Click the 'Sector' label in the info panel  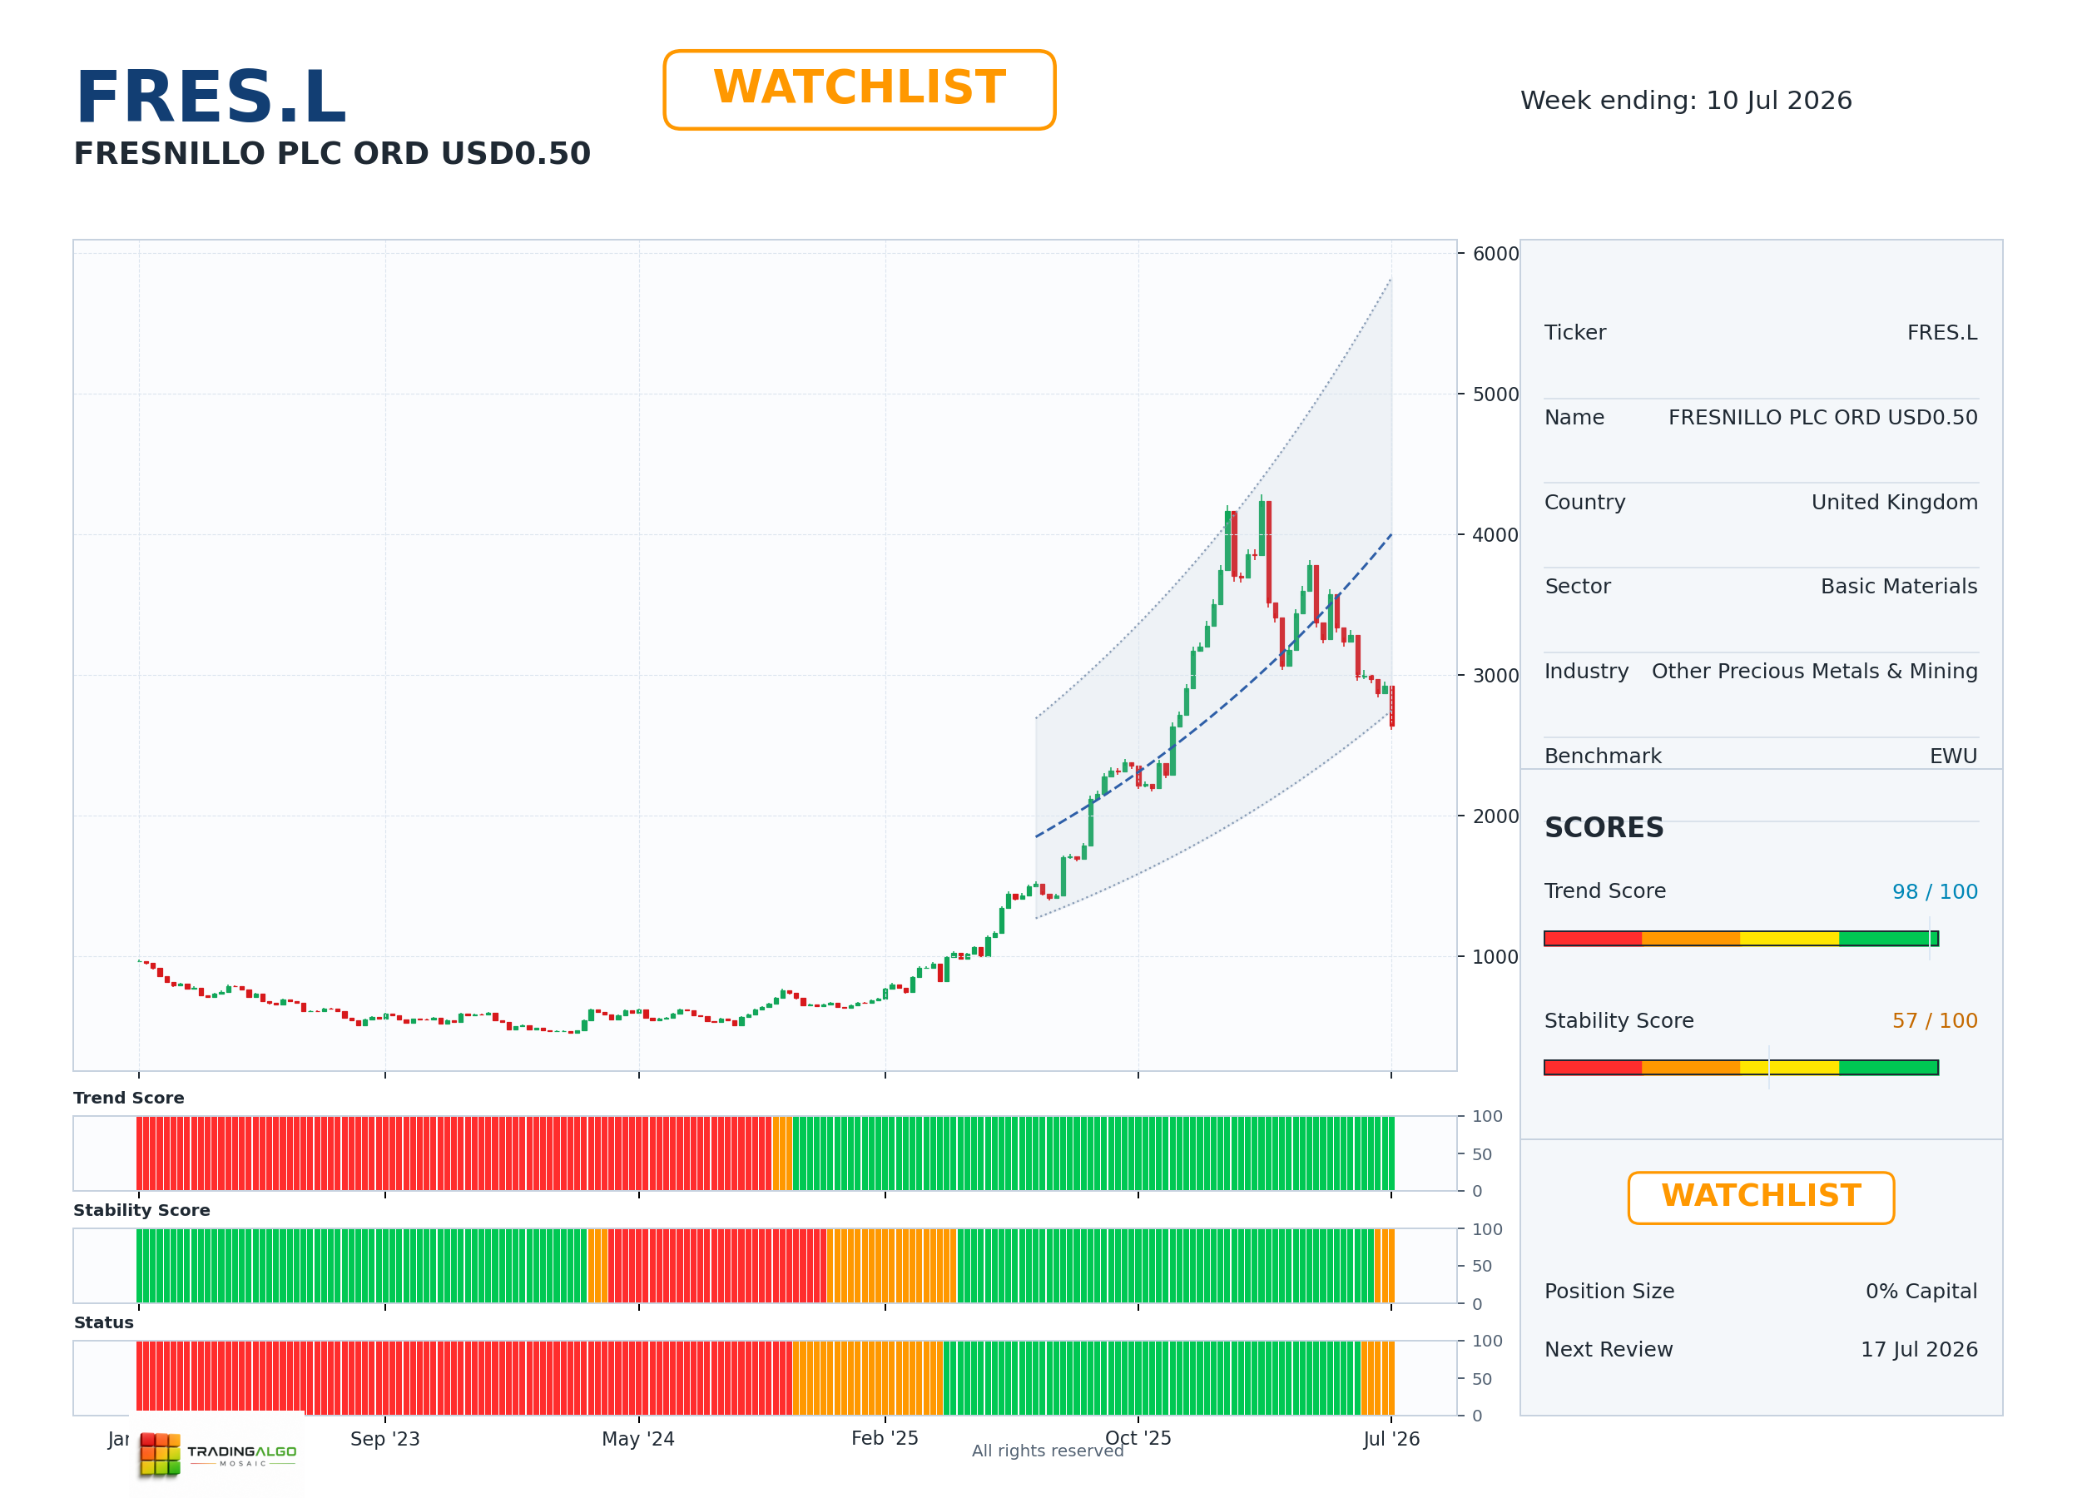(1577, 587)
